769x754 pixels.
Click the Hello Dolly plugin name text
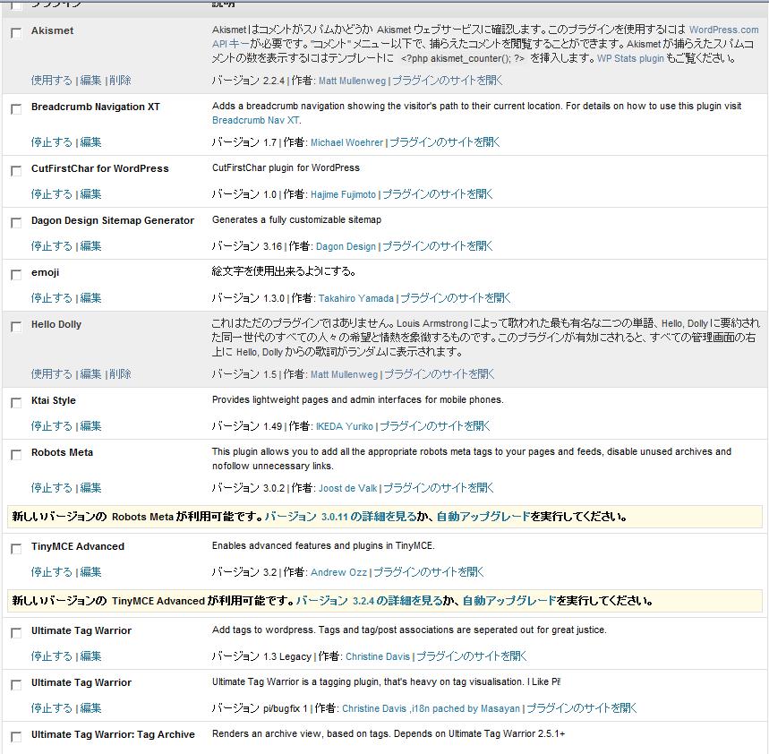click(x=56, y=325)
